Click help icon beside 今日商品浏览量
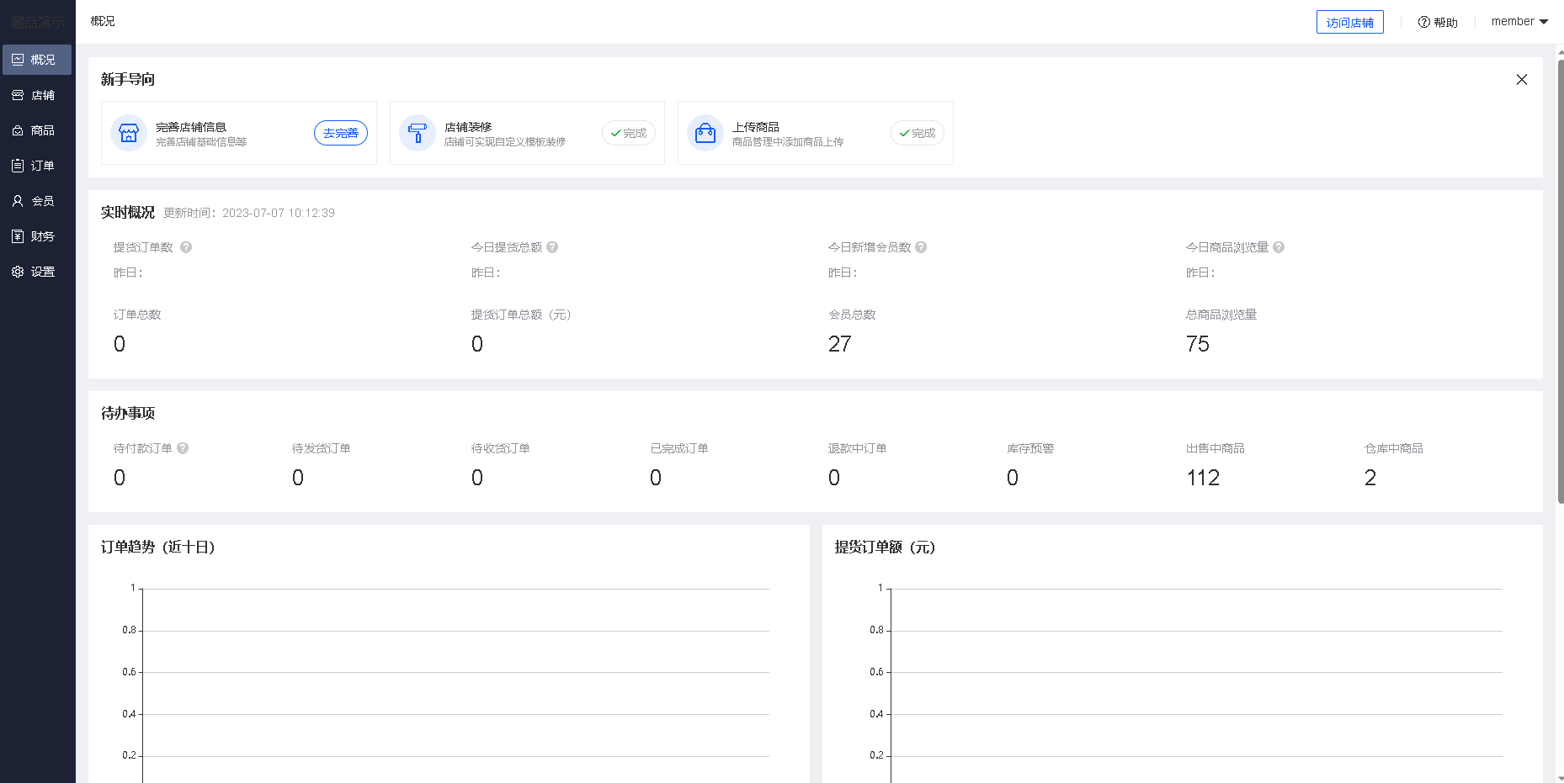Screen dimensions: 1564x783 [x=1279, y=247]
